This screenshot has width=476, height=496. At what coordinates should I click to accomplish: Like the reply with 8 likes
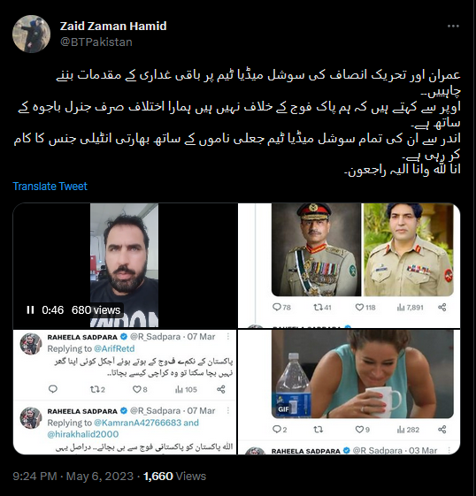(136, 389)
